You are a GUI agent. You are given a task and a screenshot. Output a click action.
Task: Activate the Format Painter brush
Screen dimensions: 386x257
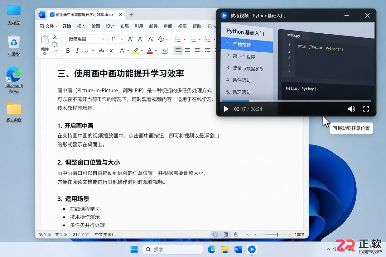(55, 52)
